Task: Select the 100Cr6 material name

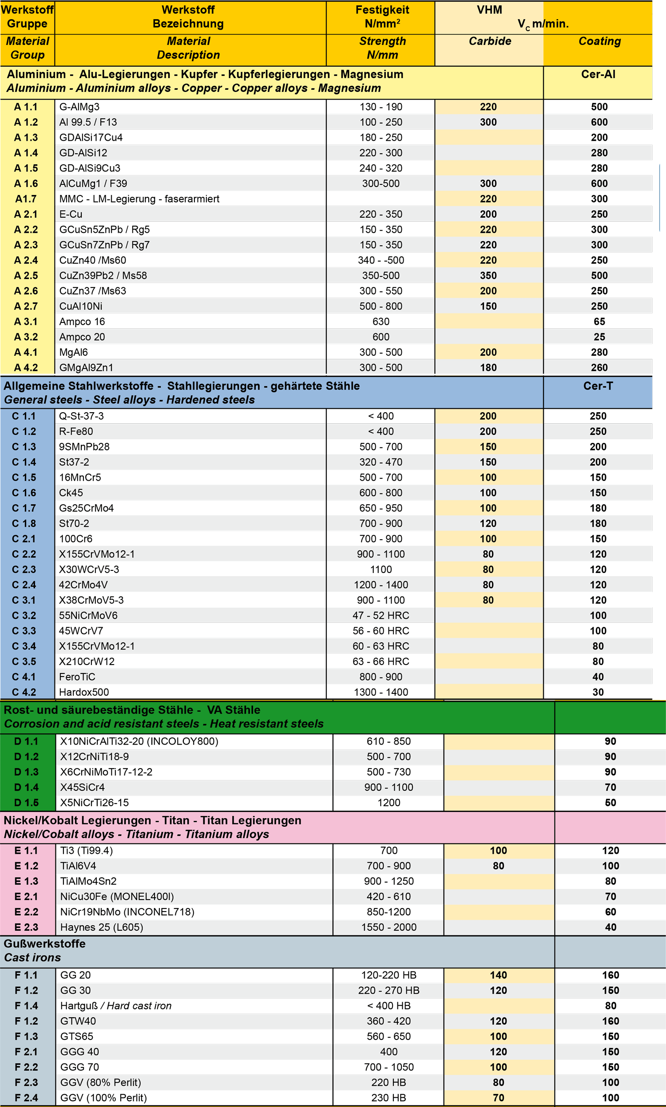Action: click(x=75, y=539)
